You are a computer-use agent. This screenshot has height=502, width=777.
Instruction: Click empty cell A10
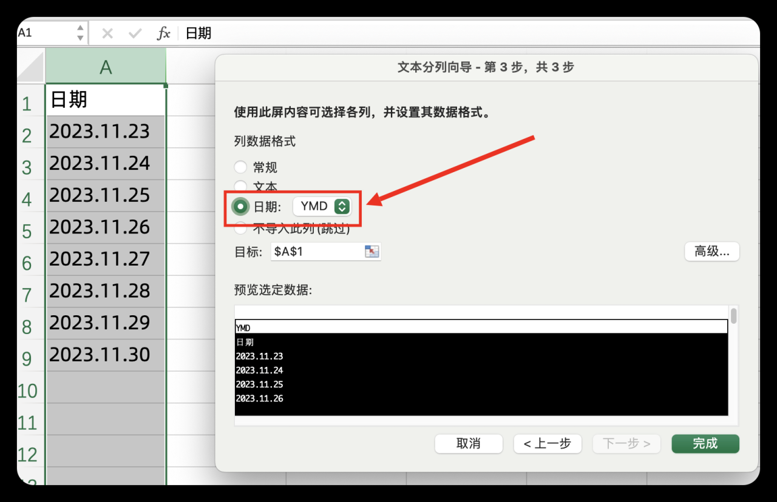[x=106, y=387]
